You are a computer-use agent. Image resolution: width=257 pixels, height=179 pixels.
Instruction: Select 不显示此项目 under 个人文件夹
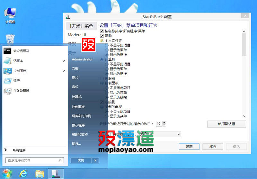tap(107, 45)
